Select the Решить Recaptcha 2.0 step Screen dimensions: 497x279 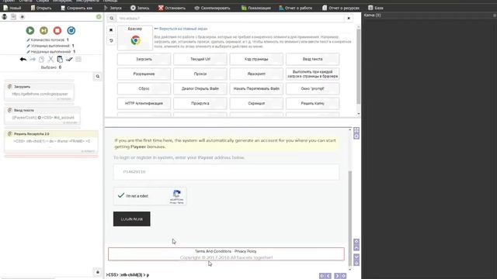point(51,142)
